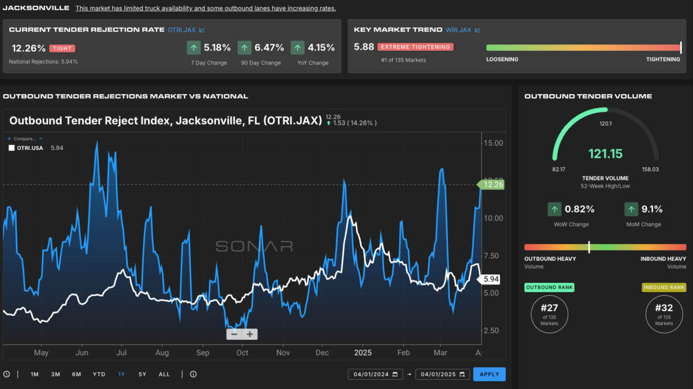
Task: Click the clock icon beside range selectors
Action: [6, 374]
